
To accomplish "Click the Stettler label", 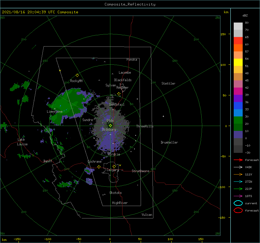I will (168, 84).
